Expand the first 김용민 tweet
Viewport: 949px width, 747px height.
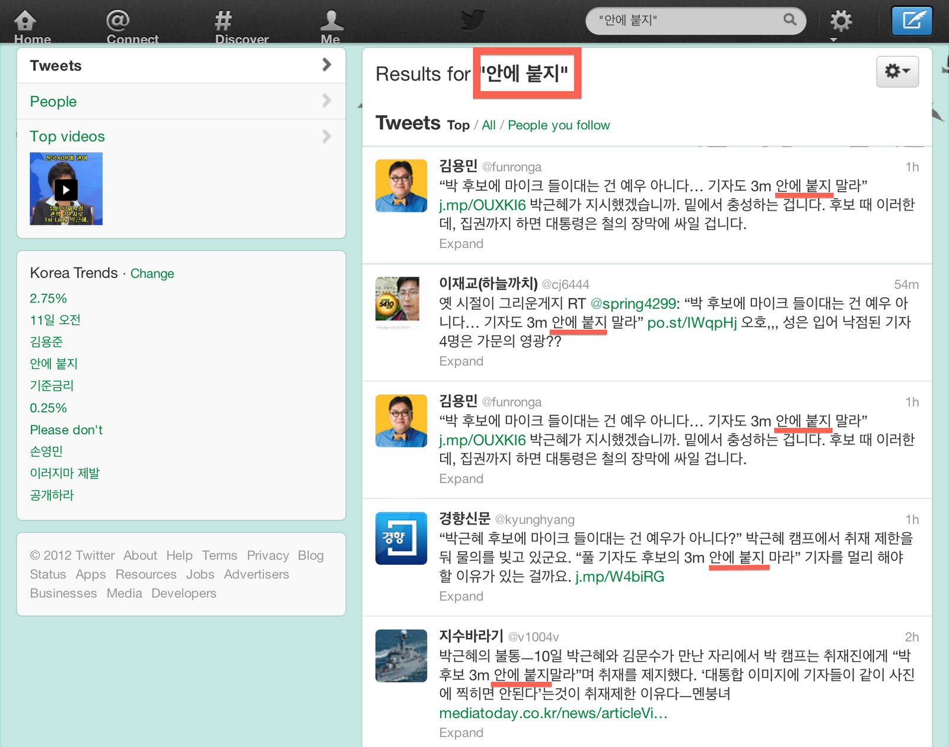461,244
